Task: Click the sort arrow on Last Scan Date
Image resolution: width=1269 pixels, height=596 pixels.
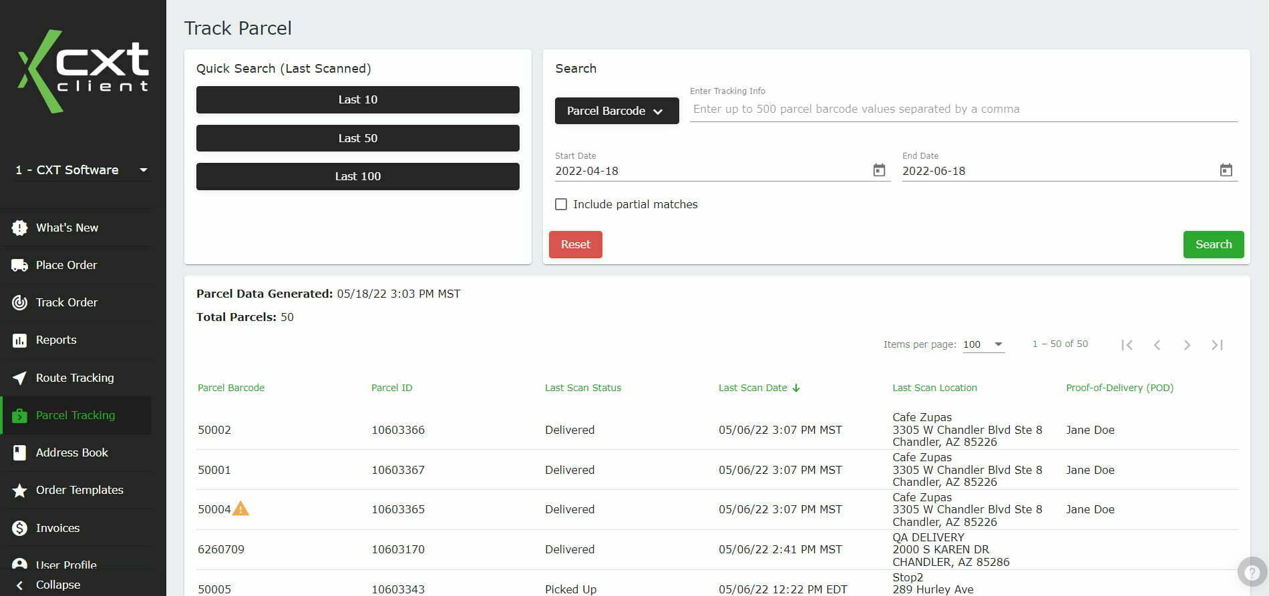Action: (796, 388)
